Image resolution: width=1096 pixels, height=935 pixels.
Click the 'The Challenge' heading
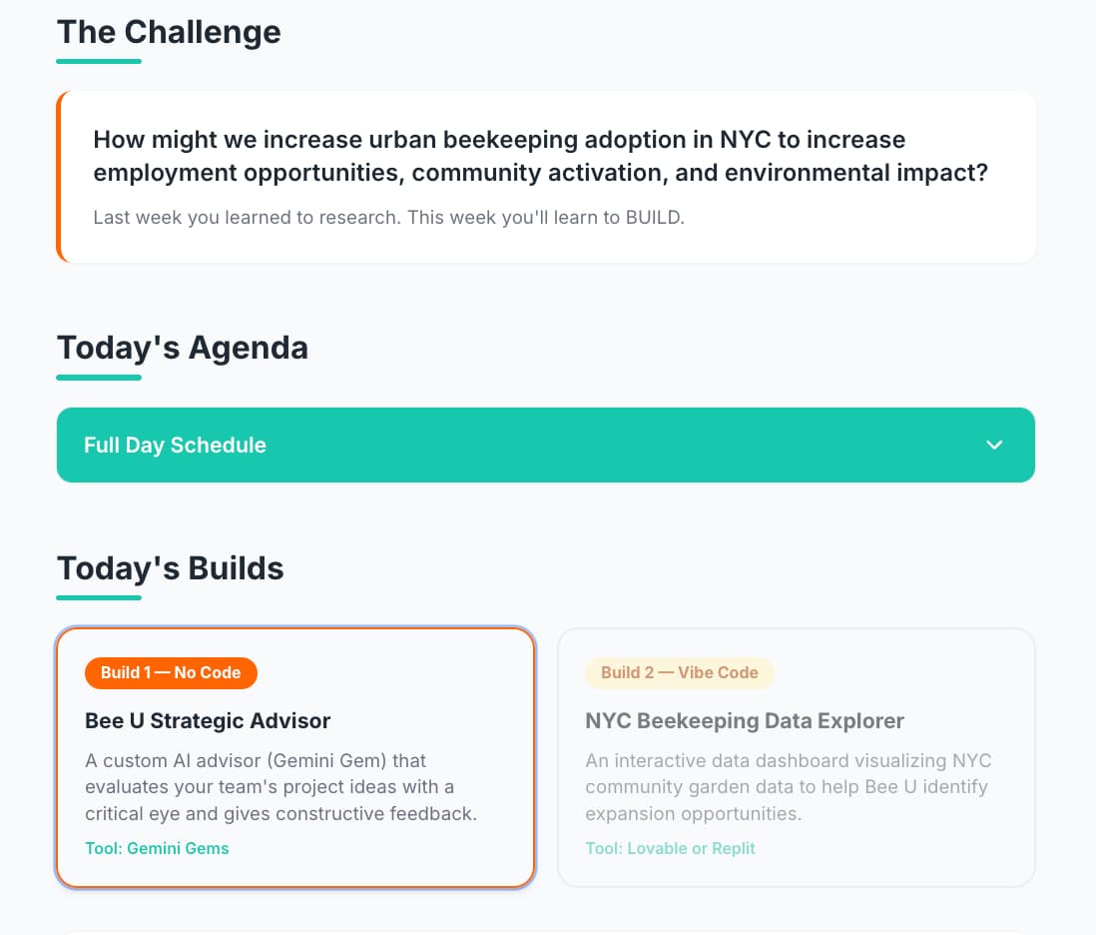[169, 32]
